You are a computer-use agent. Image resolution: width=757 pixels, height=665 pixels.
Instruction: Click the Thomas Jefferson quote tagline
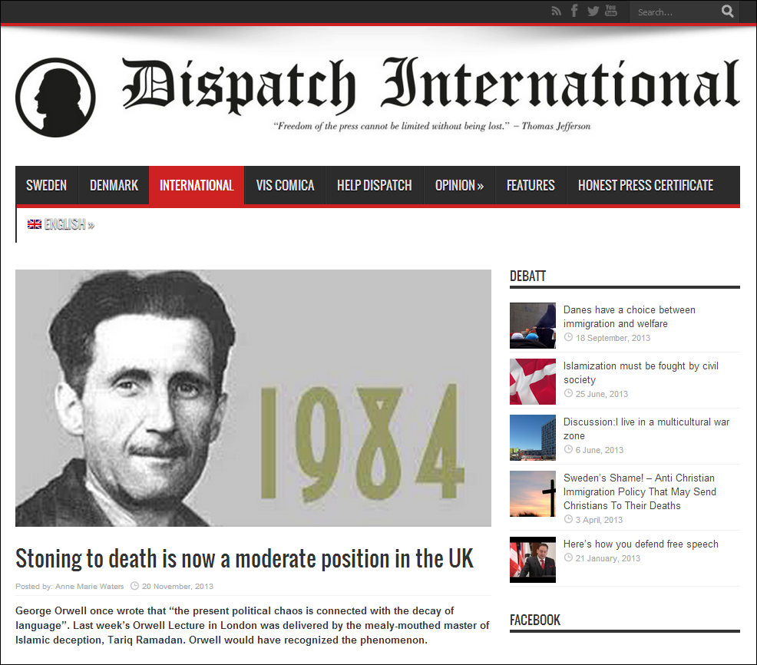point(431,127)
